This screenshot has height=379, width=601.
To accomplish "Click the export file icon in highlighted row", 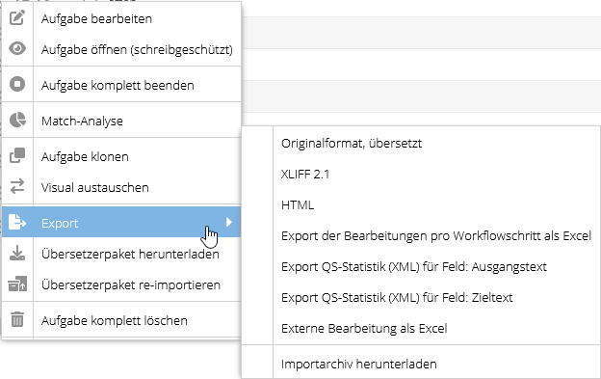I will pos(17,222).
